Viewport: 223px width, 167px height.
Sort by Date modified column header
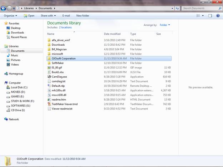(x=112, y=34)
